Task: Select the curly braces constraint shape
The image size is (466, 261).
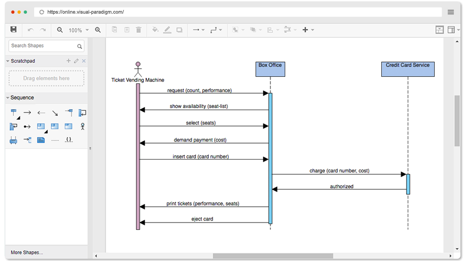Action: [69, 140]
